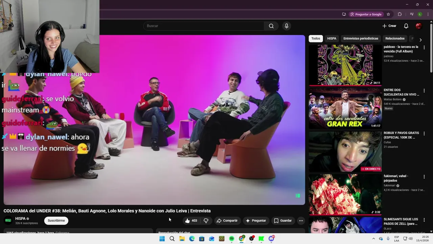Viewport: 433px width, 244px height.
Task: Save video with Guardar button
Action: [283, 221]
